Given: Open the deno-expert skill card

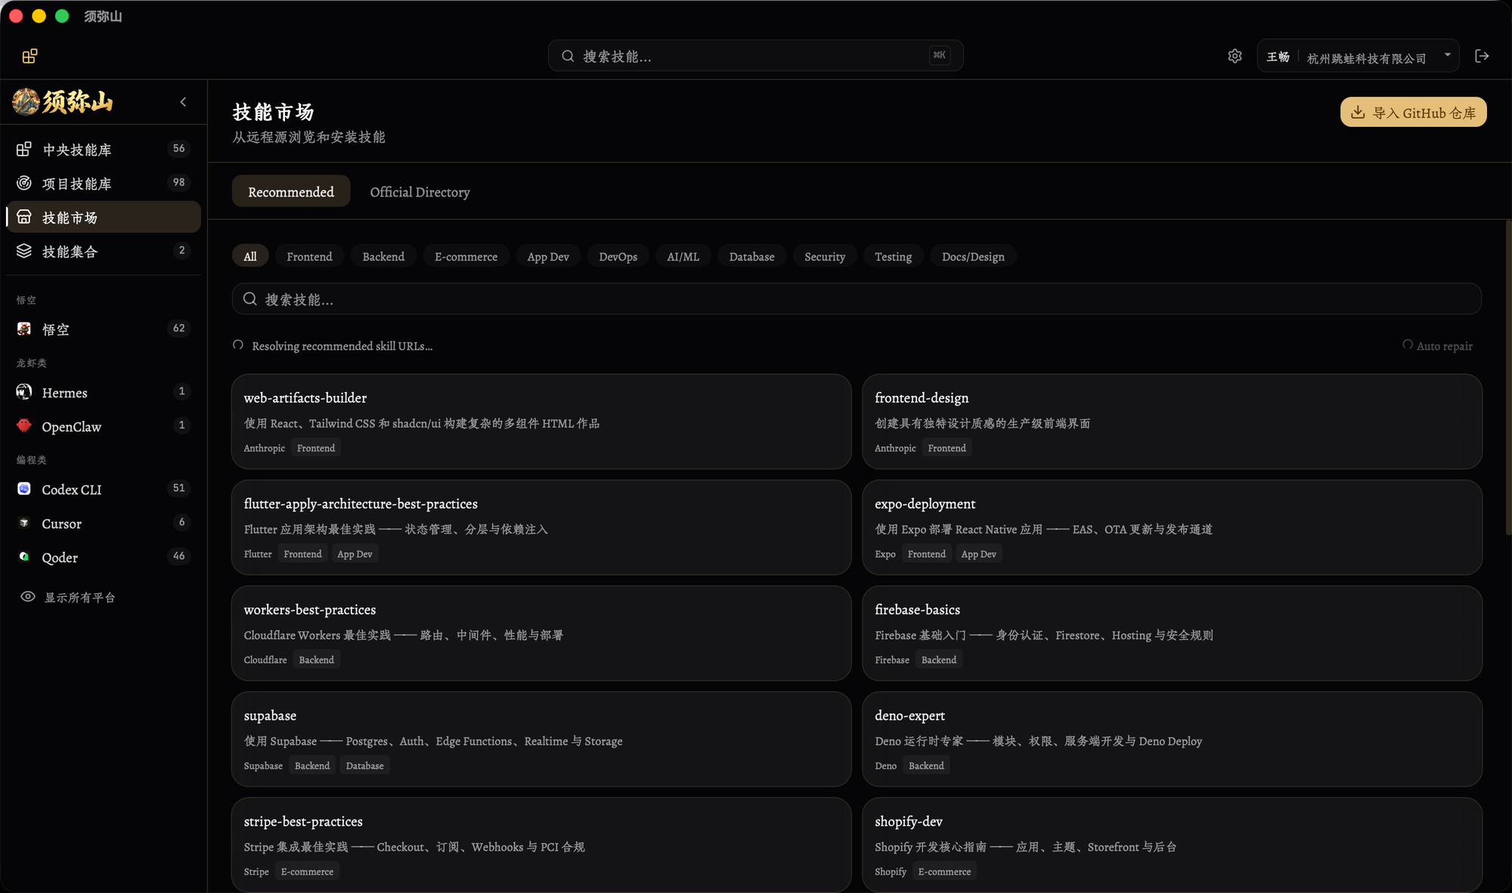Looking at the screenshot, I should 1172,739.
